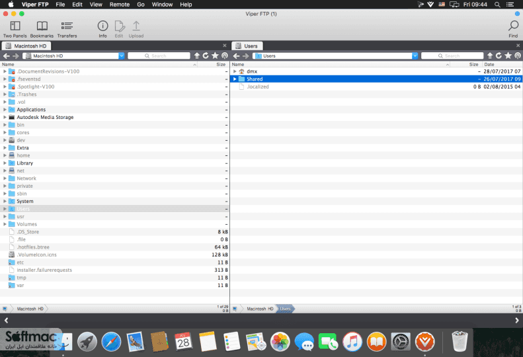The width and height of the screenshot is (523, 357).
Task: Refresh the left Macintosh HD panel
Action: pyautogui.click(x=206, y=56)
